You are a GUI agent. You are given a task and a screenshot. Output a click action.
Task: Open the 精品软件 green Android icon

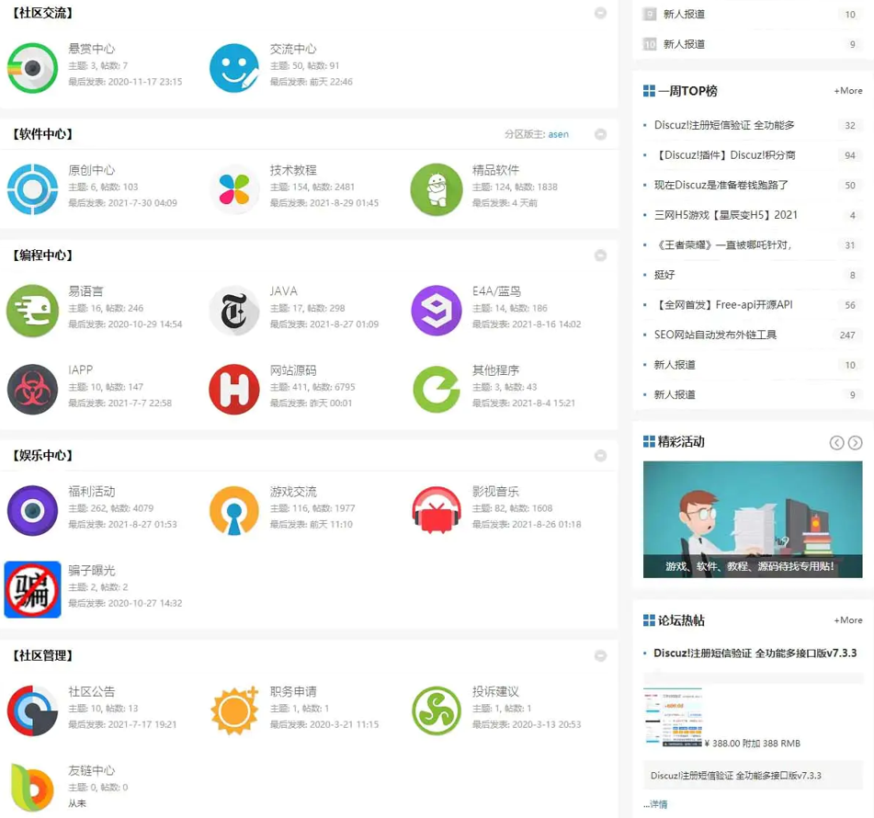pyautogui.click(x=436, y=189)
